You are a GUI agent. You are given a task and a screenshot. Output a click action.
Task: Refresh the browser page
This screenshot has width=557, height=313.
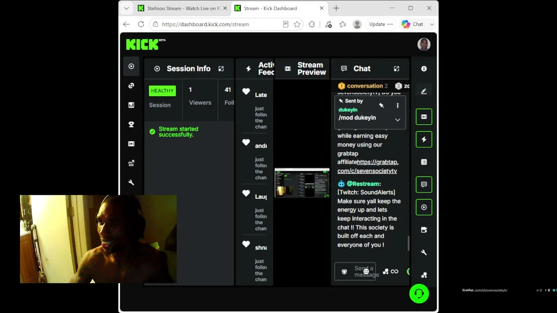[x=141, y=24]
